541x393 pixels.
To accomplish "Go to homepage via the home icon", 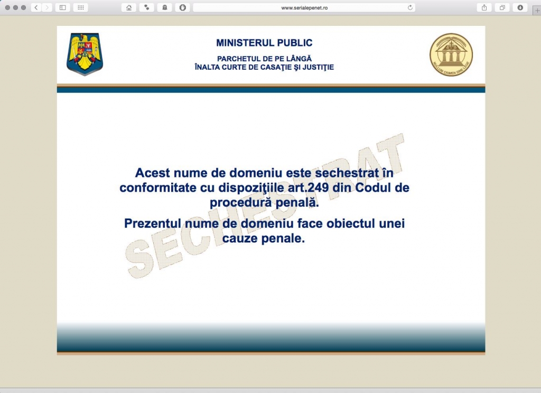I will point(128,7).
